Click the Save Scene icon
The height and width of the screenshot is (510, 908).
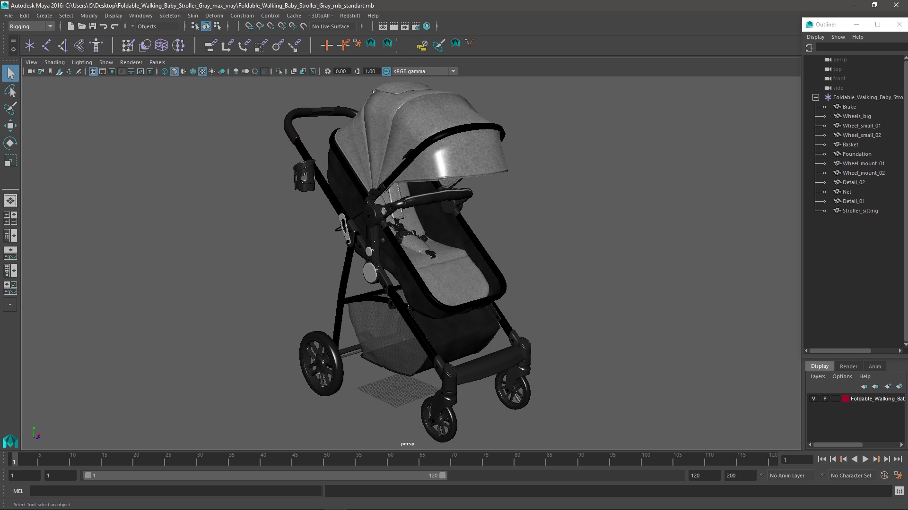pyautogui.click(x=93, y=26)
